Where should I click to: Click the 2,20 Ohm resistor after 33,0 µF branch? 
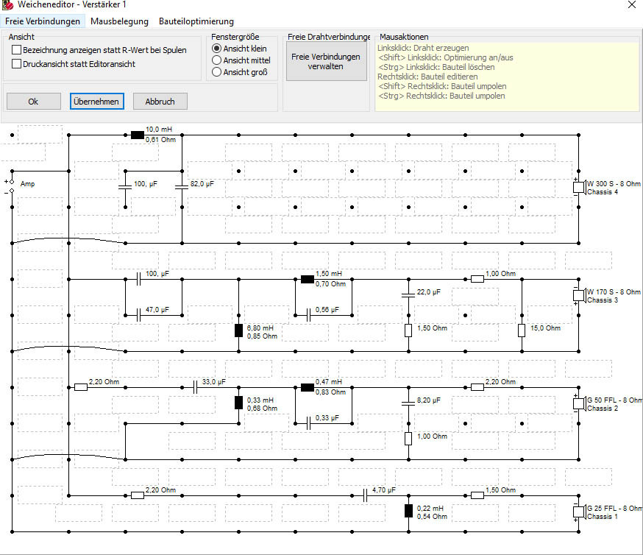477,387
